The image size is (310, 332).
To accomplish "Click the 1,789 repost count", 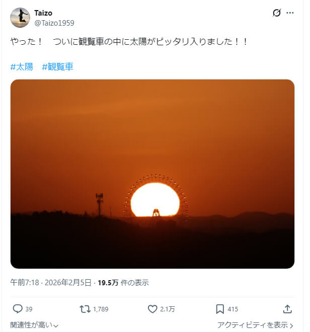I will (x=101, y=309).
